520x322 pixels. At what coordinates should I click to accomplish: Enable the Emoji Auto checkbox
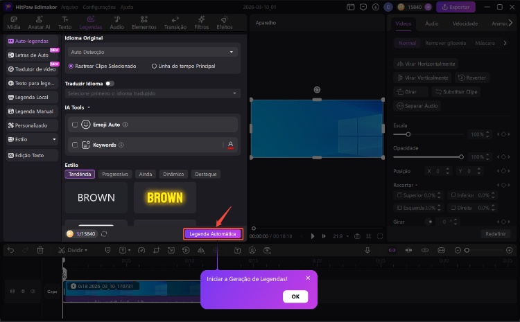point(74,125)
